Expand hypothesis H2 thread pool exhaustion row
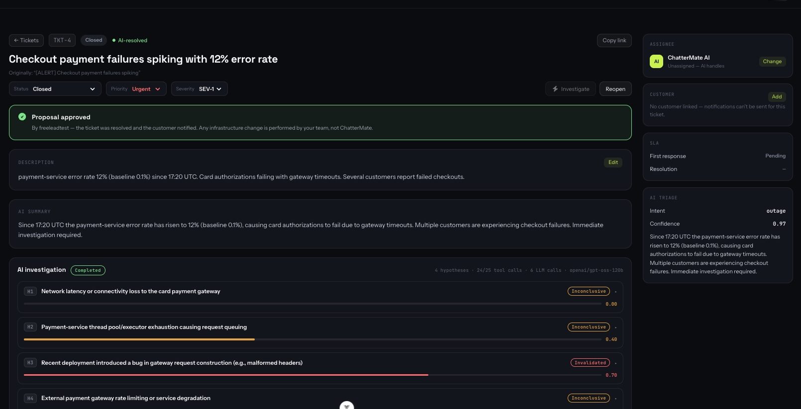 tap(320, 332)
